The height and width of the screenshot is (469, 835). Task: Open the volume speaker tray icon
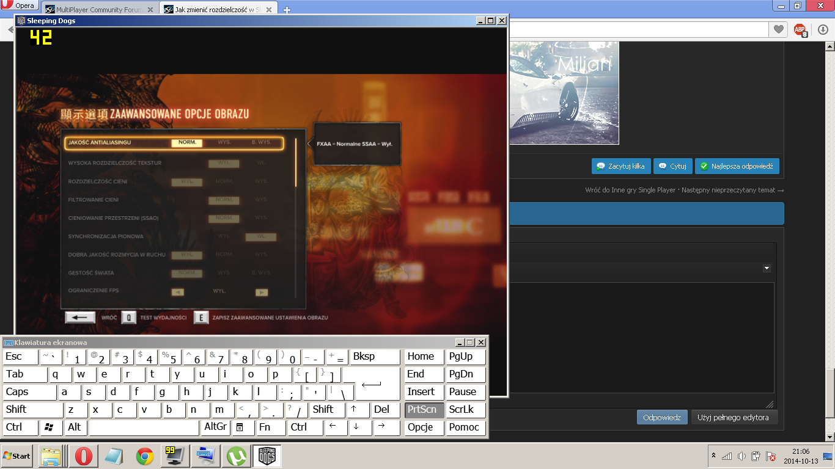(741, 456)
